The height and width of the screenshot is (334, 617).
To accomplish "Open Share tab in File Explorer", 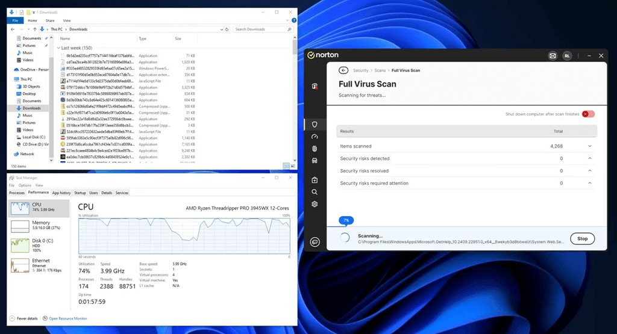I will tap(50, 20).
